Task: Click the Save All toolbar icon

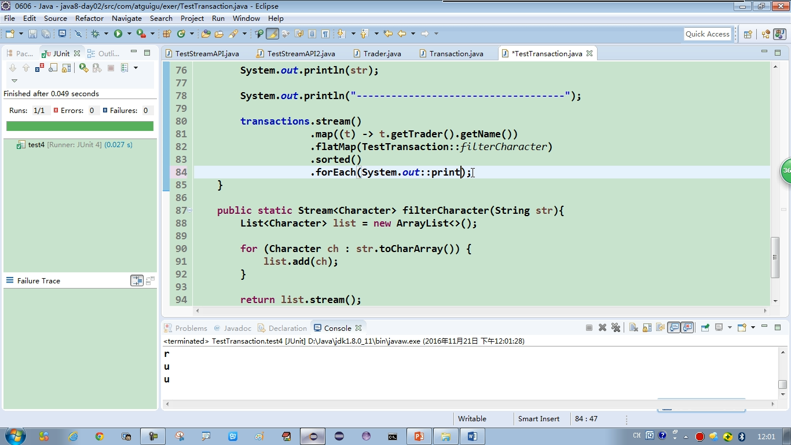Action: 46,34
